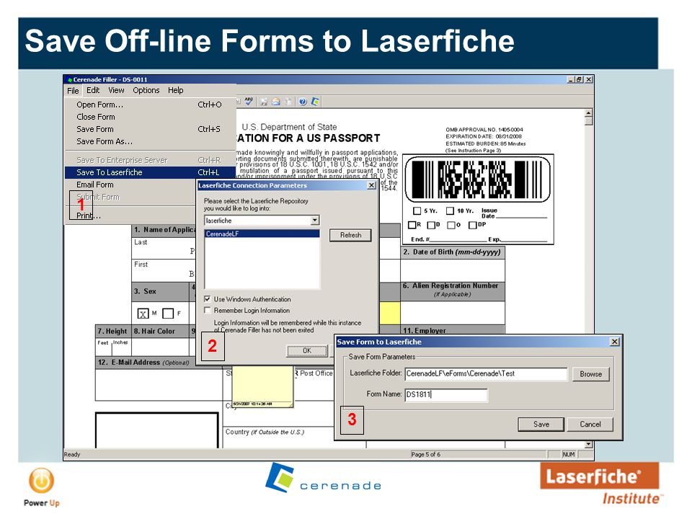
Task: Open the Laserfiche repository dropdown
Action: [x=315, y=221]
